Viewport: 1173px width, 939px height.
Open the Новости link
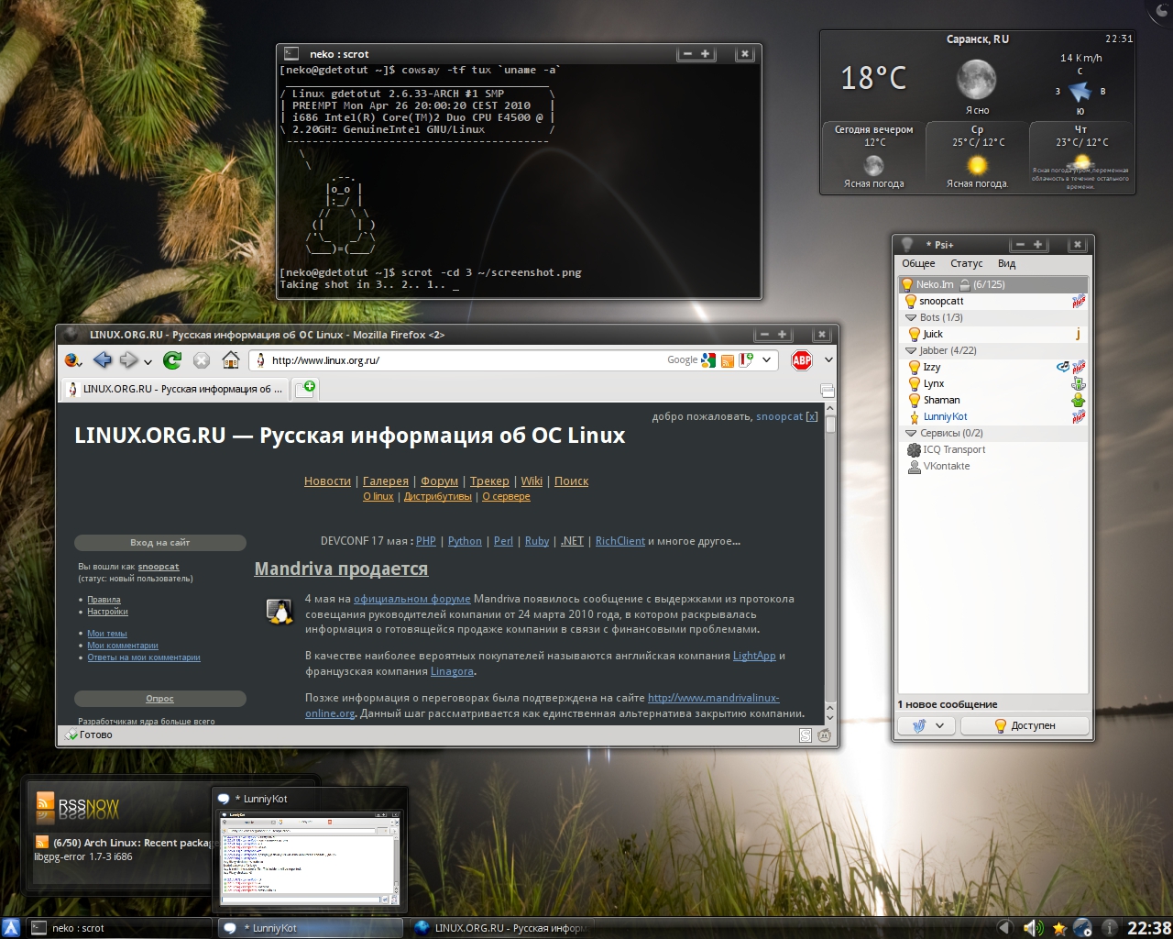click(327, 481)
